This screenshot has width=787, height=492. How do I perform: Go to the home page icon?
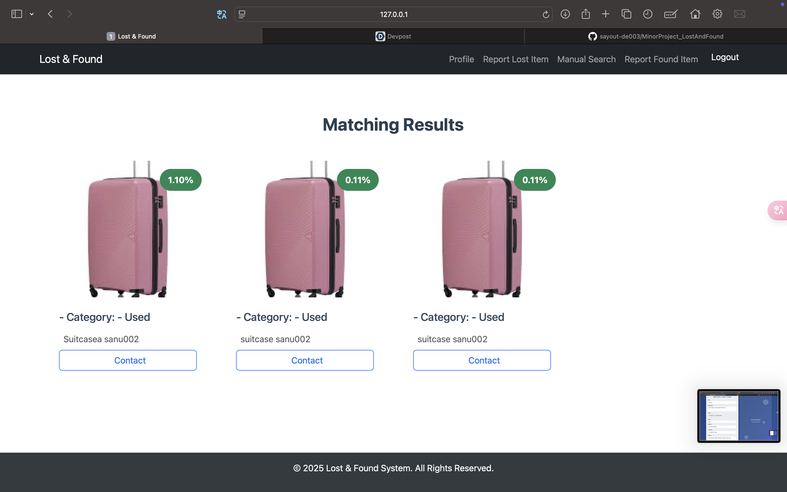[x=695, y=14]
